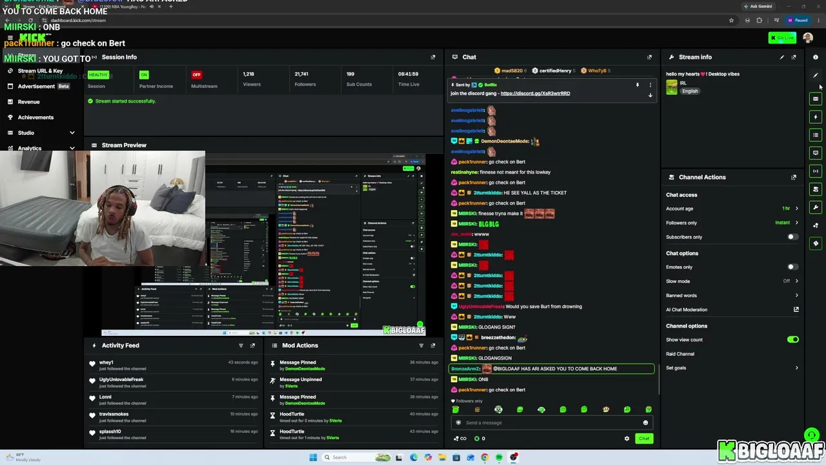The width and height of the screenshot is (826, 465).
Task: Click the green Go Live button
Action: [782, 38]
